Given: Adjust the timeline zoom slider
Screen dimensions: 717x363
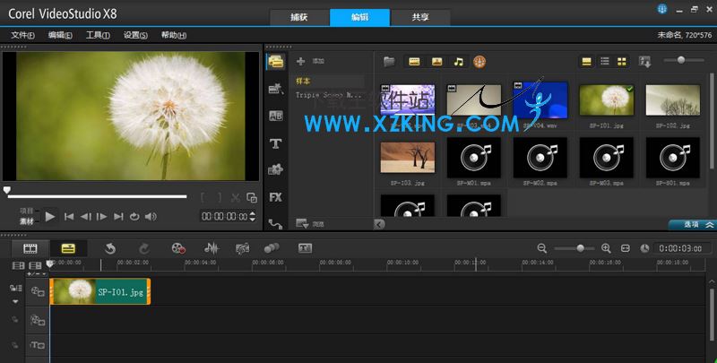Looking at the screenshot, I should (x=580, y=248).
